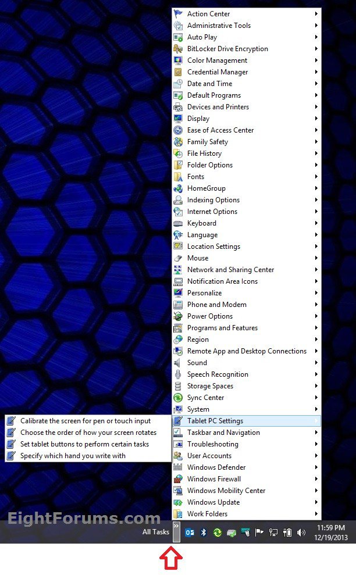The height and width of the screenshot is (575, 356).
Task: Click the Date and Time clock icon
Action: (178, 84)
